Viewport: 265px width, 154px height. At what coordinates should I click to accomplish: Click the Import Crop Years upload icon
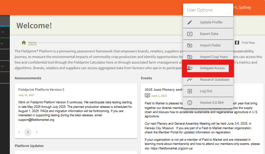[x=190, y=57]
